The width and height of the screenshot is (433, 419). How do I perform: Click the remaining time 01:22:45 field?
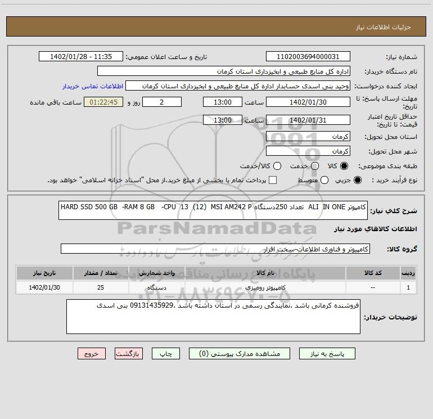(x=103, y=102)
